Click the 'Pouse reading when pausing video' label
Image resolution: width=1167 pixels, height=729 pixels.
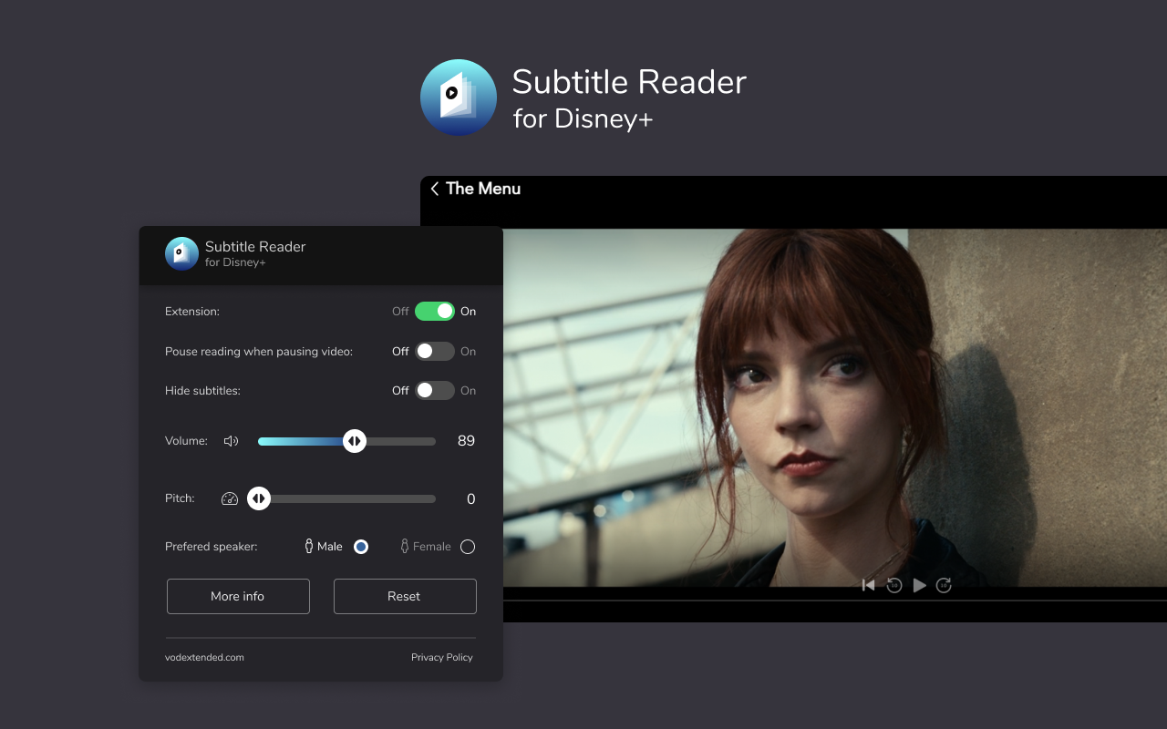(259, 351)
